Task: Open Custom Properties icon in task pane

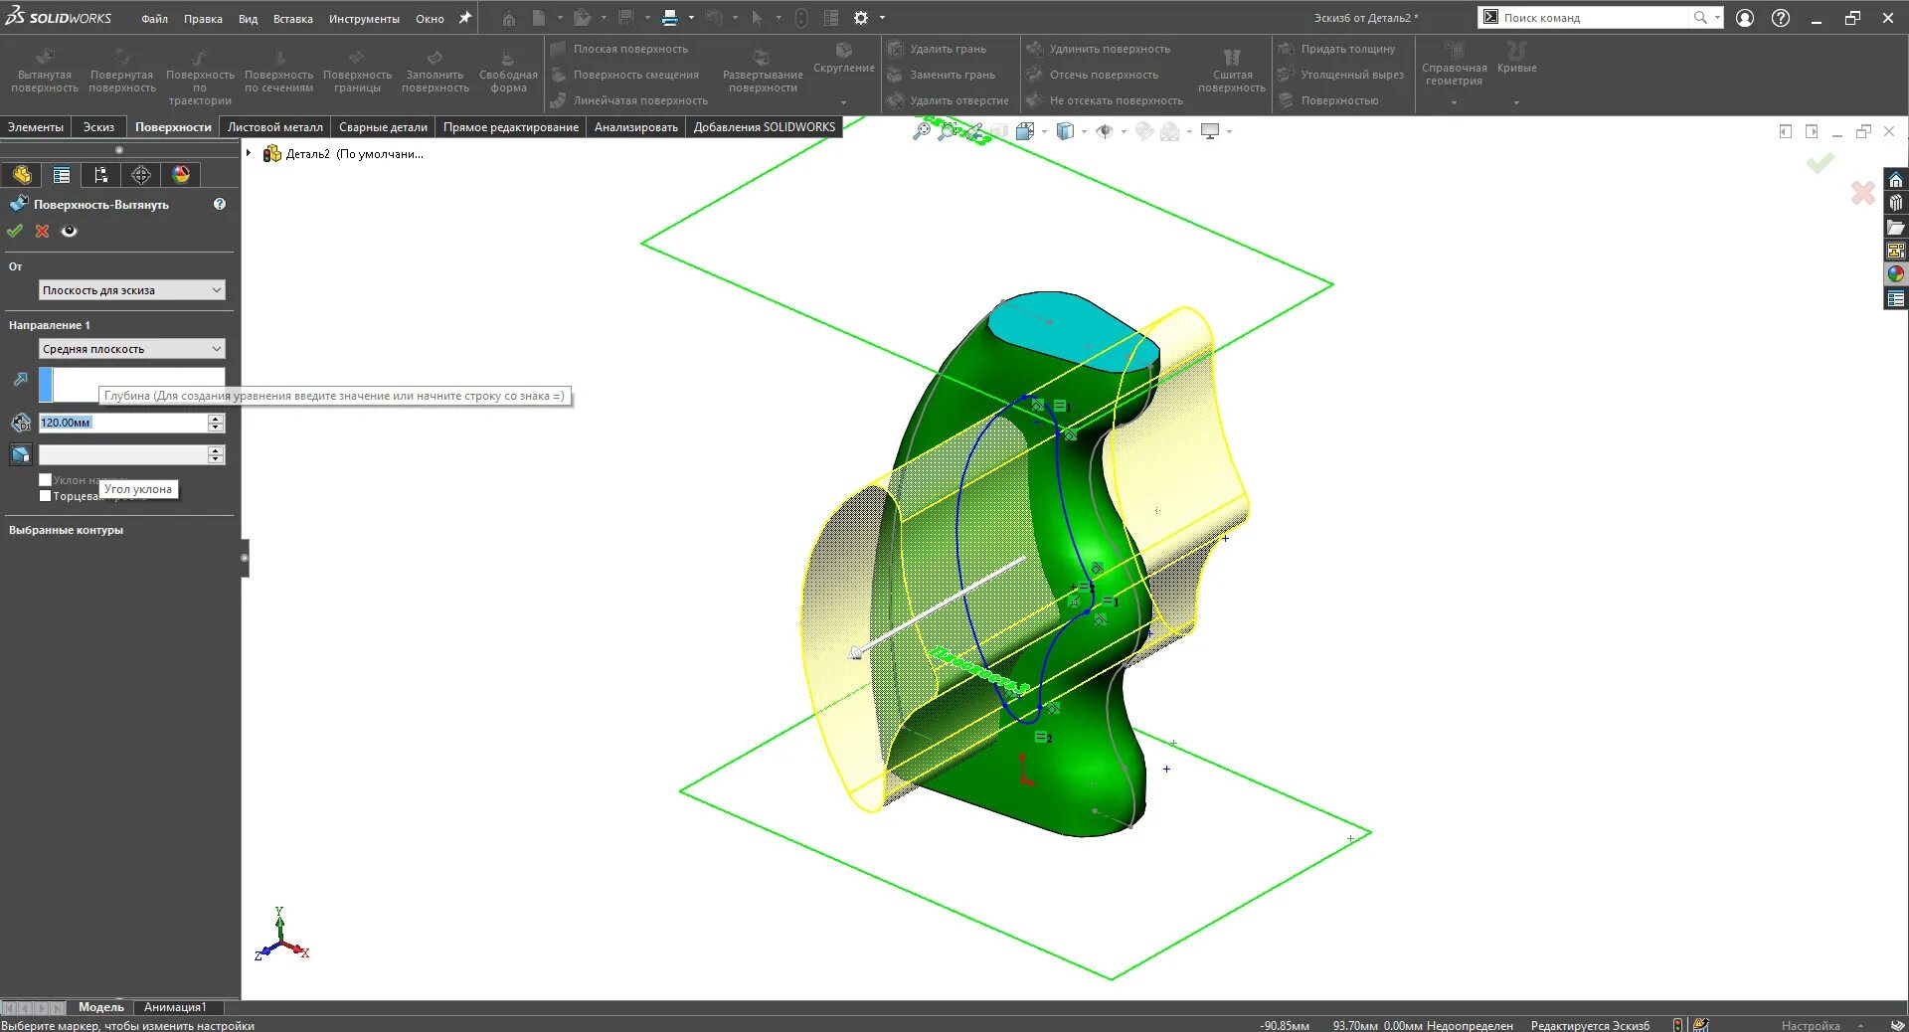Action: [1896, 298]
